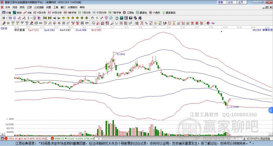Click the save floppy disk icon
The width and height of the screenshot is (273, 146).
pos(131,18)
